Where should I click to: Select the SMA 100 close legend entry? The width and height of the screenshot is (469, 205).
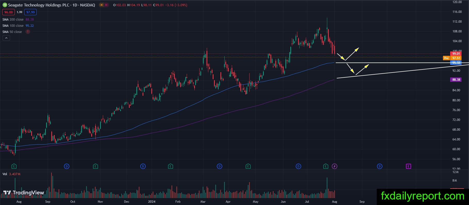point(18,25)
